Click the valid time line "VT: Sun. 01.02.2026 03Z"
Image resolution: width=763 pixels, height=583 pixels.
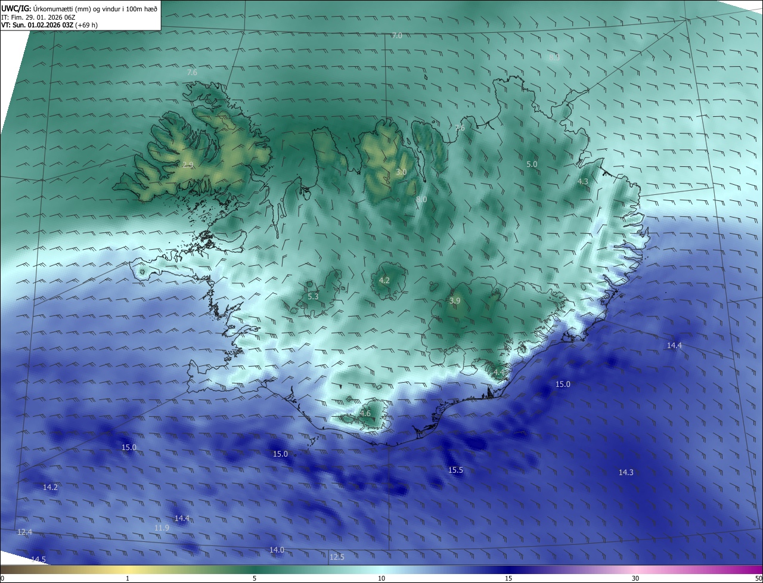[37, 25]
